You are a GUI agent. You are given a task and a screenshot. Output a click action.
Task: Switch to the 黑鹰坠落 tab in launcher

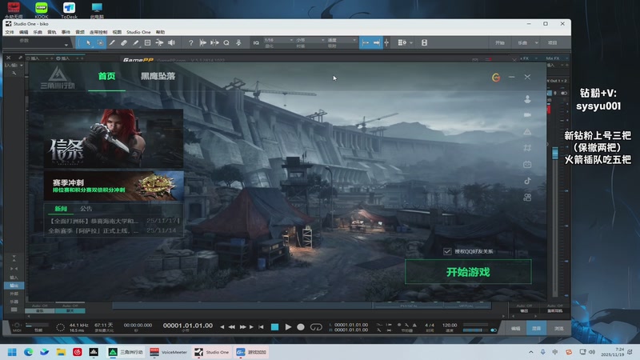(158, 76)
